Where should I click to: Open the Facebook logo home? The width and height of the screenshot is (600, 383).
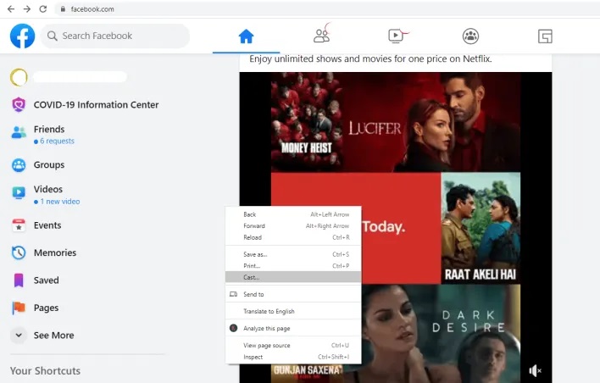click(22, 36)
